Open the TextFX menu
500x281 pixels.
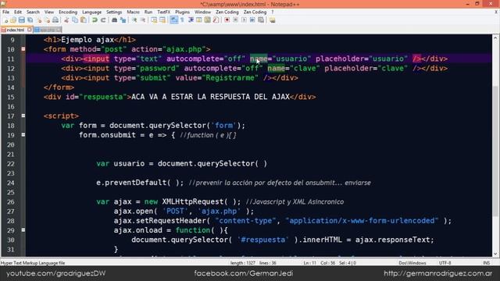pyautogui.click(x=164, y=12)
